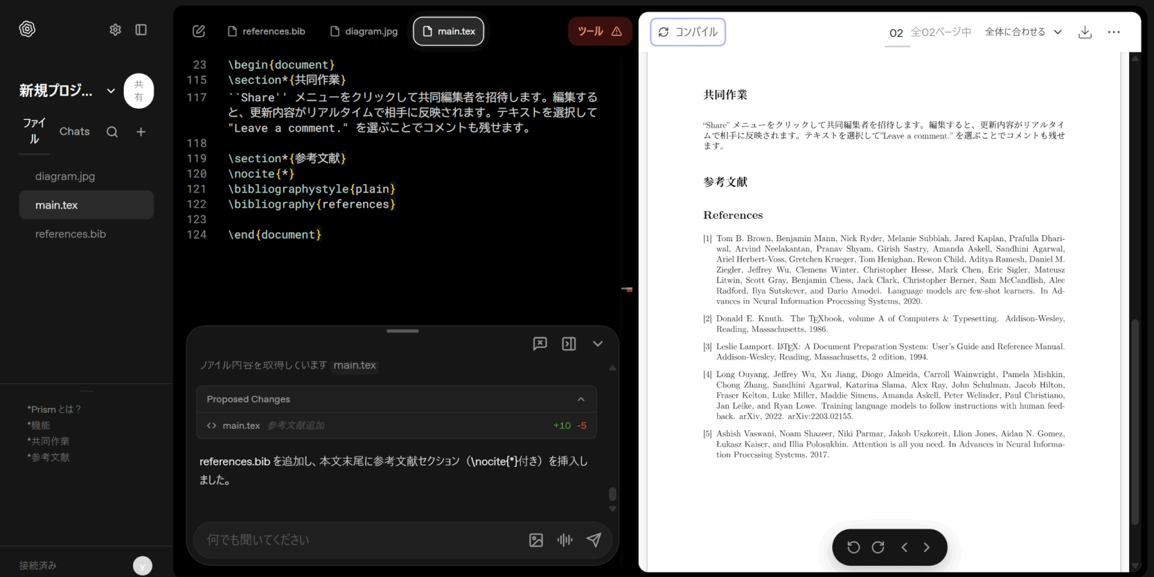
Task: Expand the 新規プロジ... project dropdown
Action: [111, 91]
